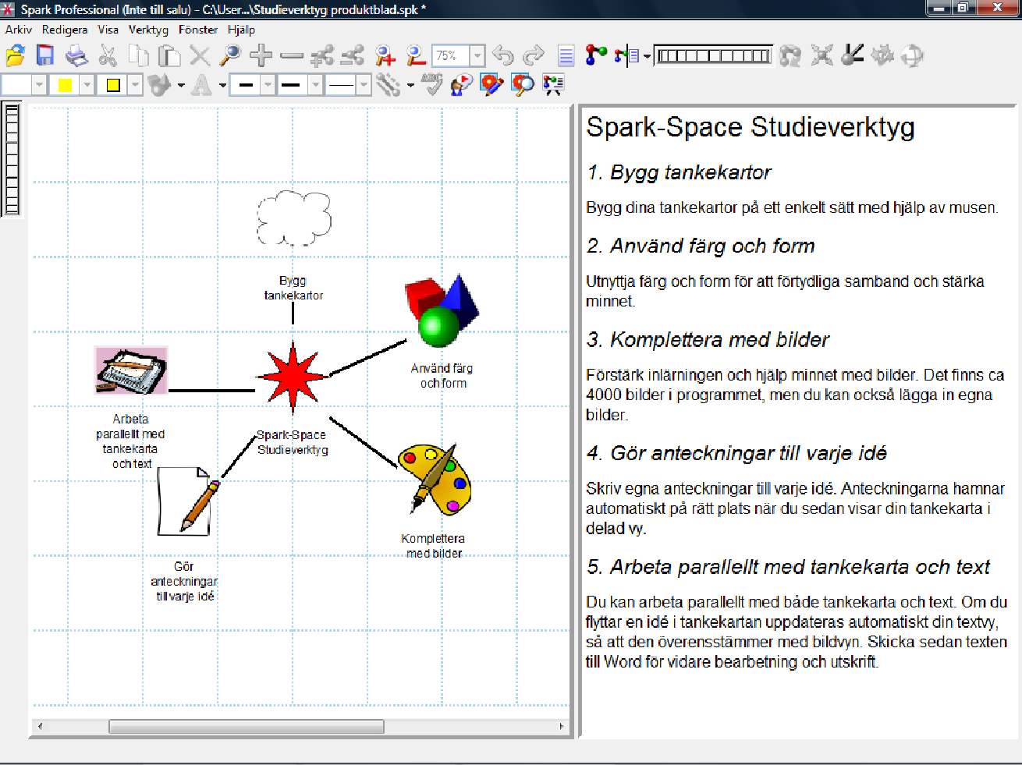The width and height of the screenshot is (1022, 765).
Task: Expand the connector lines dropdown arrow
Action: 410,85
